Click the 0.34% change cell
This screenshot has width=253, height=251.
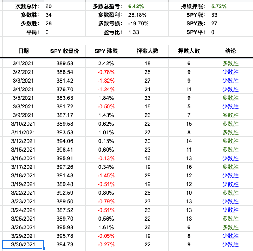coord(106,167)
